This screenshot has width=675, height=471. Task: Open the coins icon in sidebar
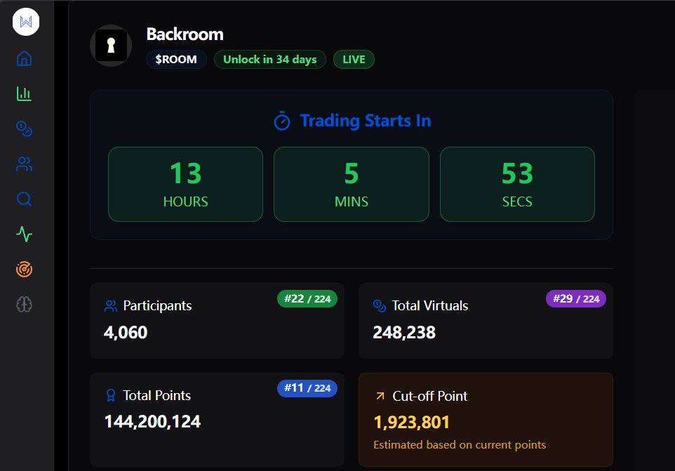click(24, 128)
